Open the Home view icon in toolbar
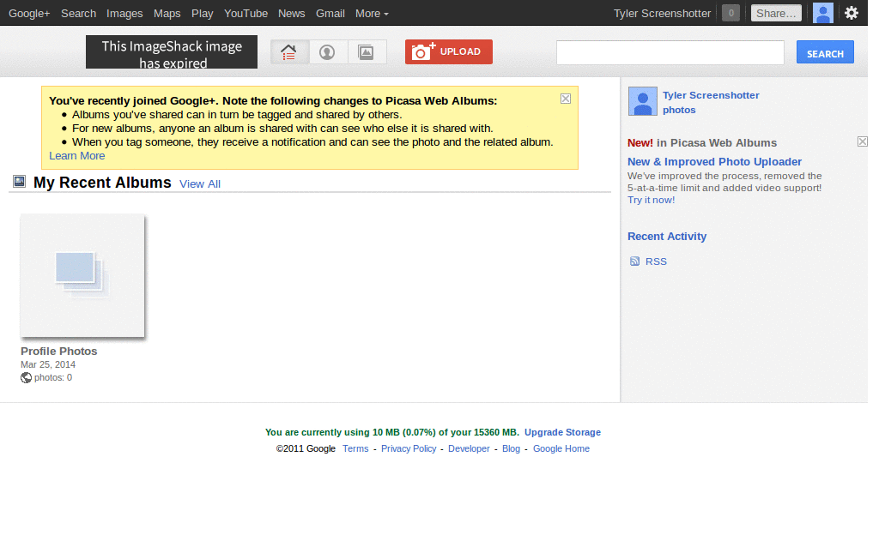The width and height of the screenshot is (879, 553). click(x=289, y=52)
